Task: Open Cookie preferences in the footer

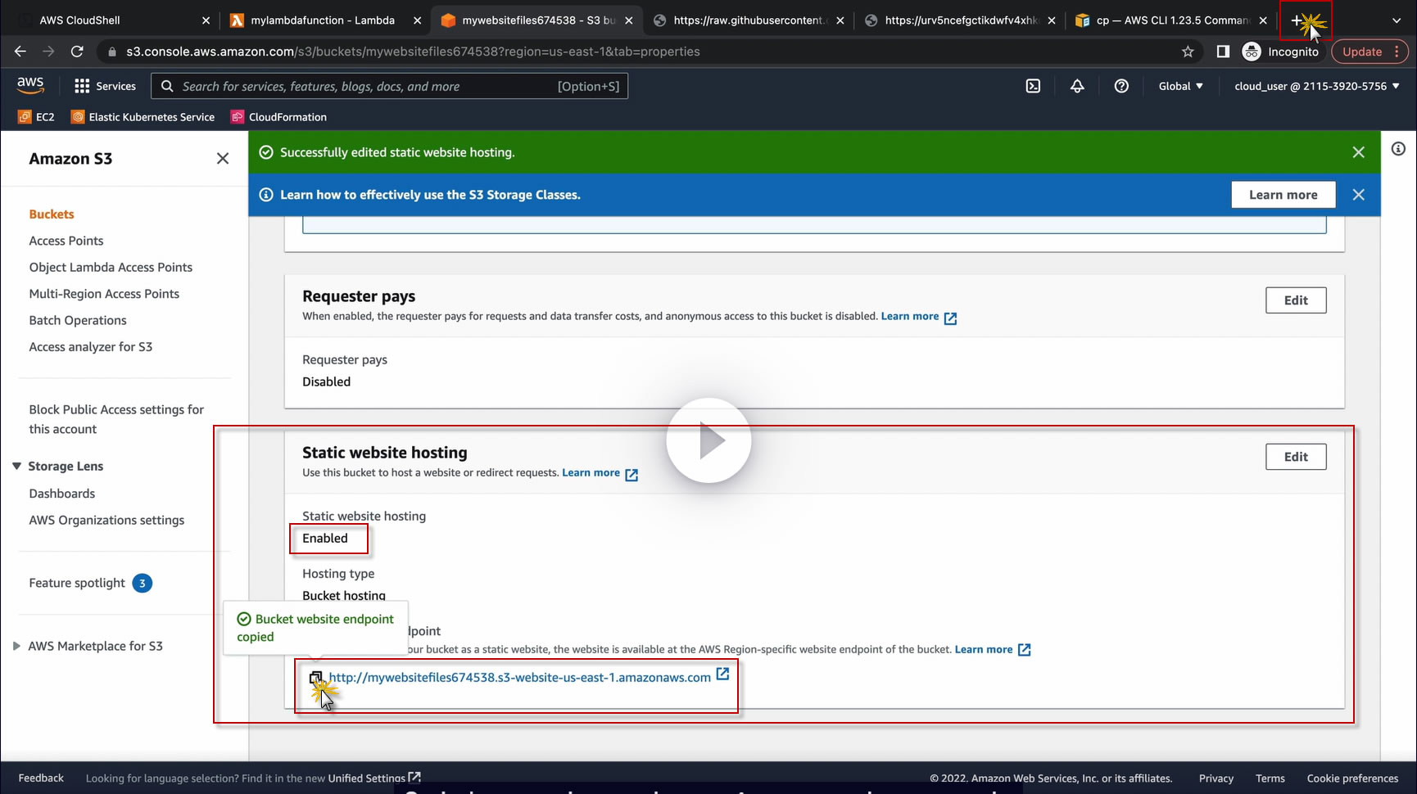Action: 1352,778
